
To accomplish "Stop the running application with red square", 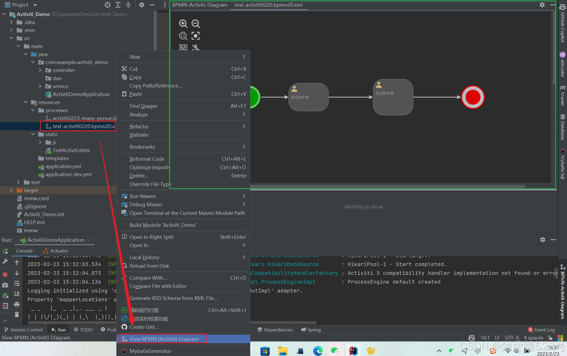I will (5, 274).
